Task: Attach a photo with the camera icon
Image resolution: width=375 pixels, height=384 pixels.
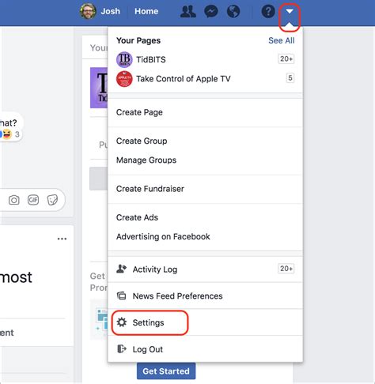Action: tap(14, 200)
